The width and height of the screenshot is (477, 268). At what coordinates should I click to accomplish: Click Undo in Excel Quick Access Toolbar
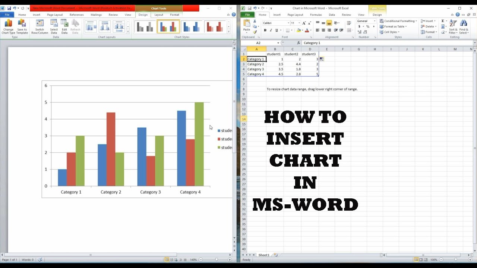pyautogui.click(x=255, y=8)
